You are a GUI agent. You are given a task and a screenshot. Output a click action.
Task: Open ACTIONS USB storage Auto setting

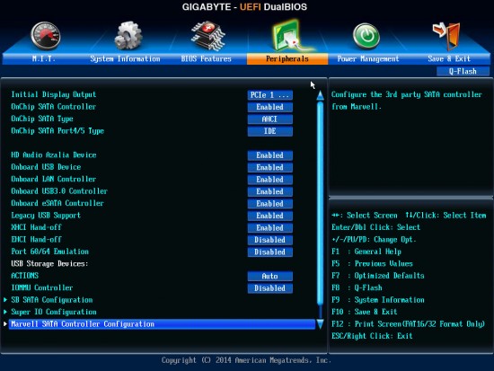tap(270, 276)
